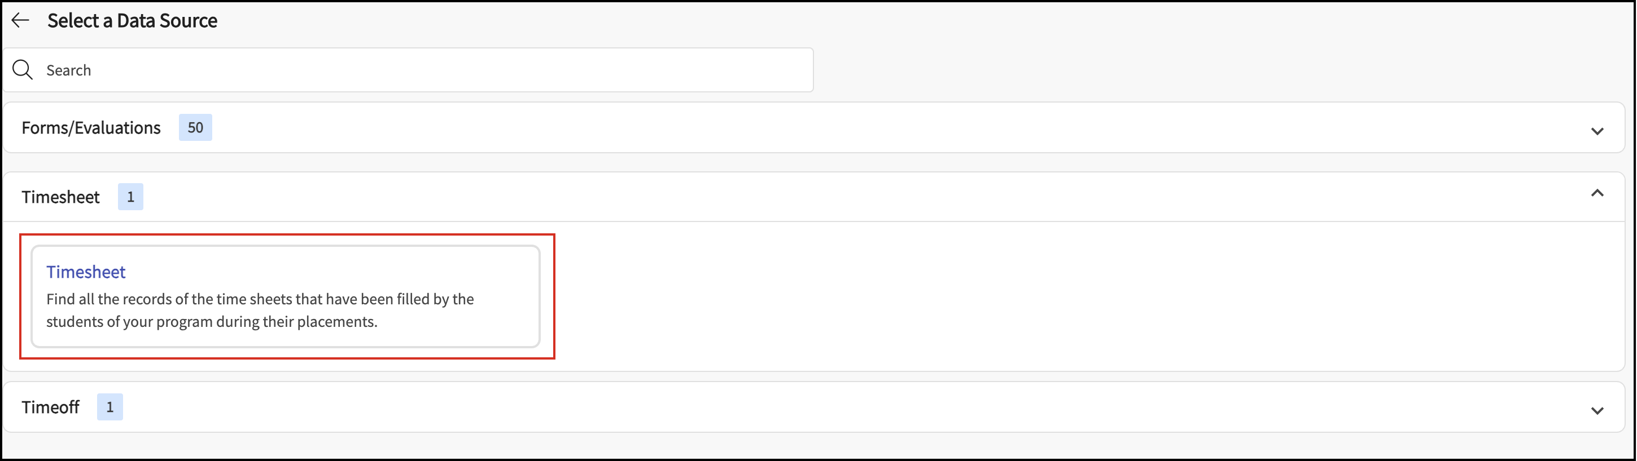Expand the Forms/Evaluations section chevron
The image size is (1637, 461).
[1597, 131]
